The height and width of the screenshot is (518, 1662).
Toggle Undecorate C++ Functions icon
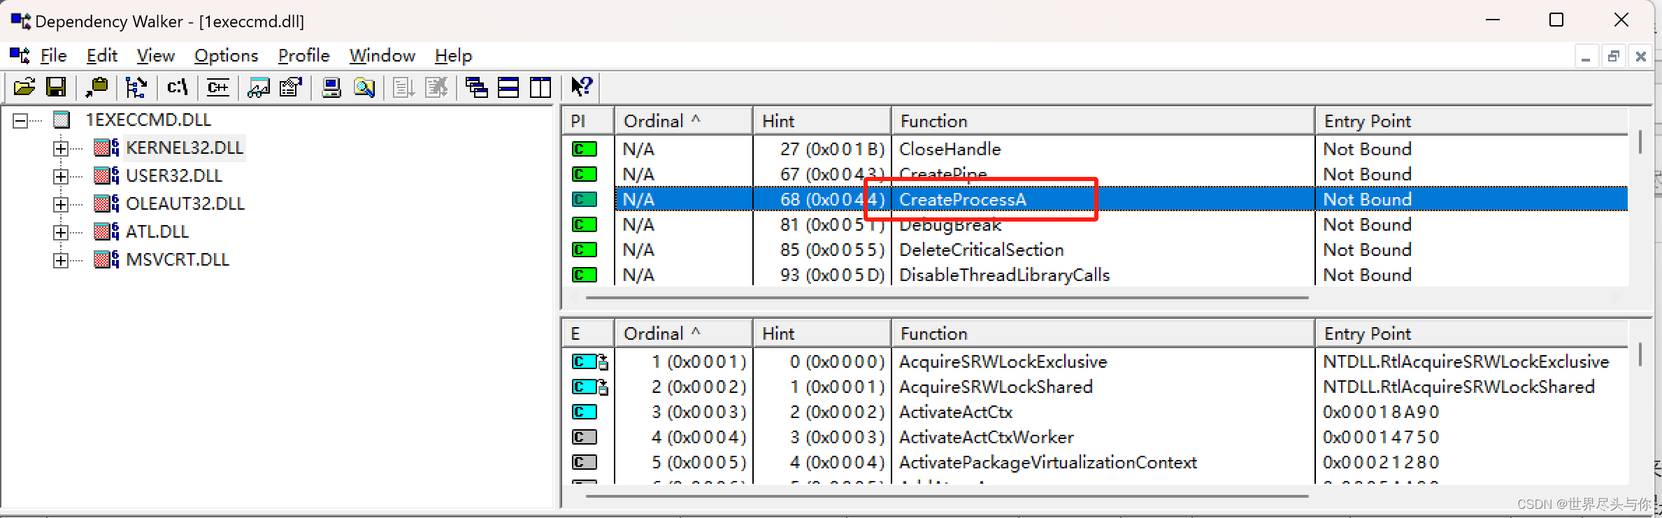(x=217, y=87)
